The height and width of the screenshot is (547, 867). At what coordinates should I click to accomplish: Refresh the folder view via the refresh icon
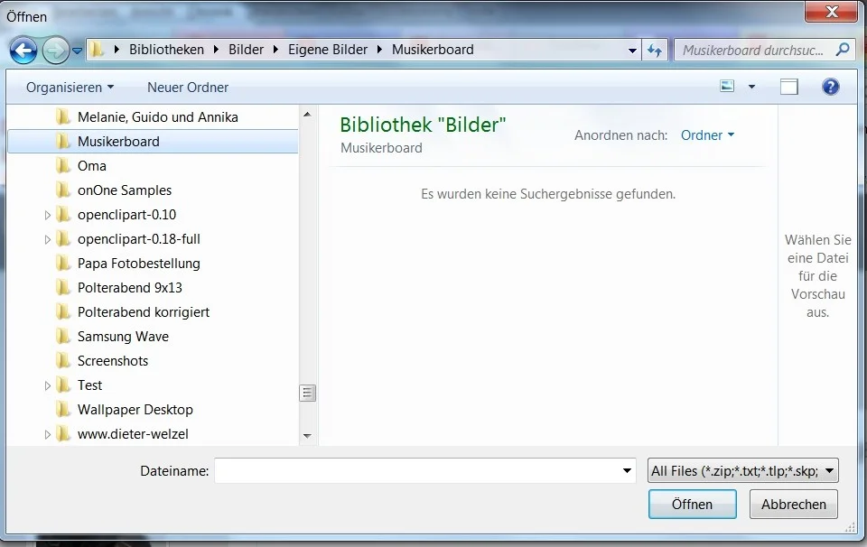click(x=655, y=51)
